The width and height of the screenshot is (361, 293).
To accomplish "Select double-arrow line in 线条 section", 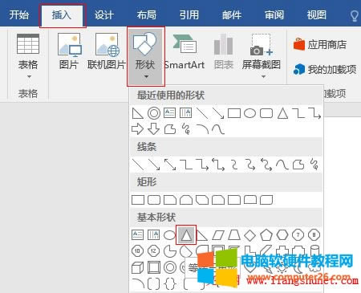I will tap(170, 165).
